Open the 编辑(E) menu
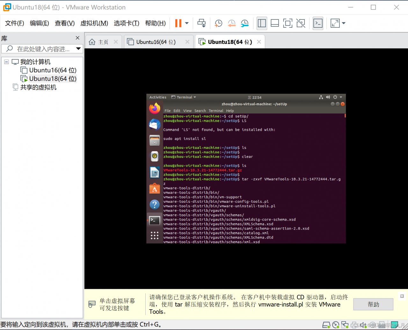The width and height of the screenshot is (408, 330). tap(39, 23)
